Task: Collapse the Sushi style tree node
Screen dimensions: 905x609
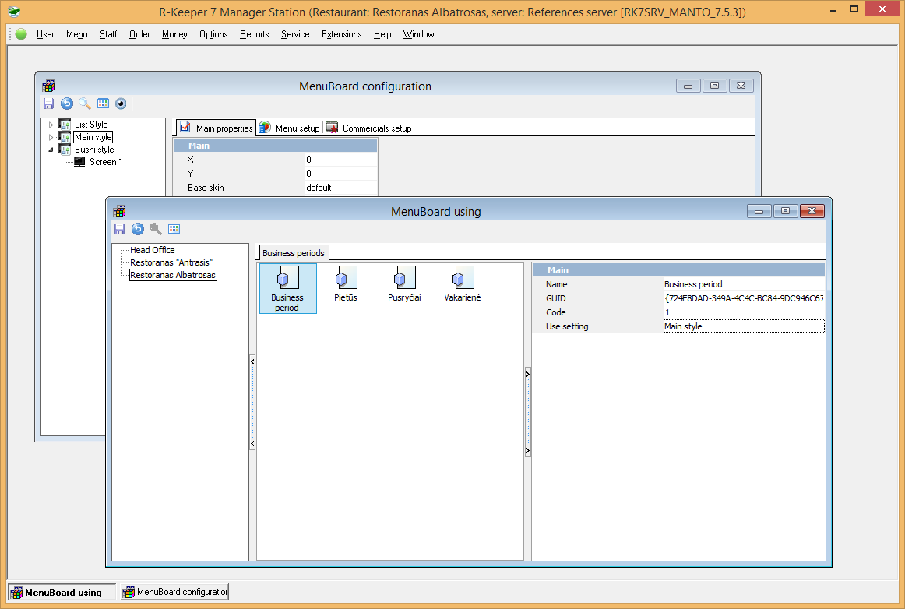Action: (x=51, y=150)
